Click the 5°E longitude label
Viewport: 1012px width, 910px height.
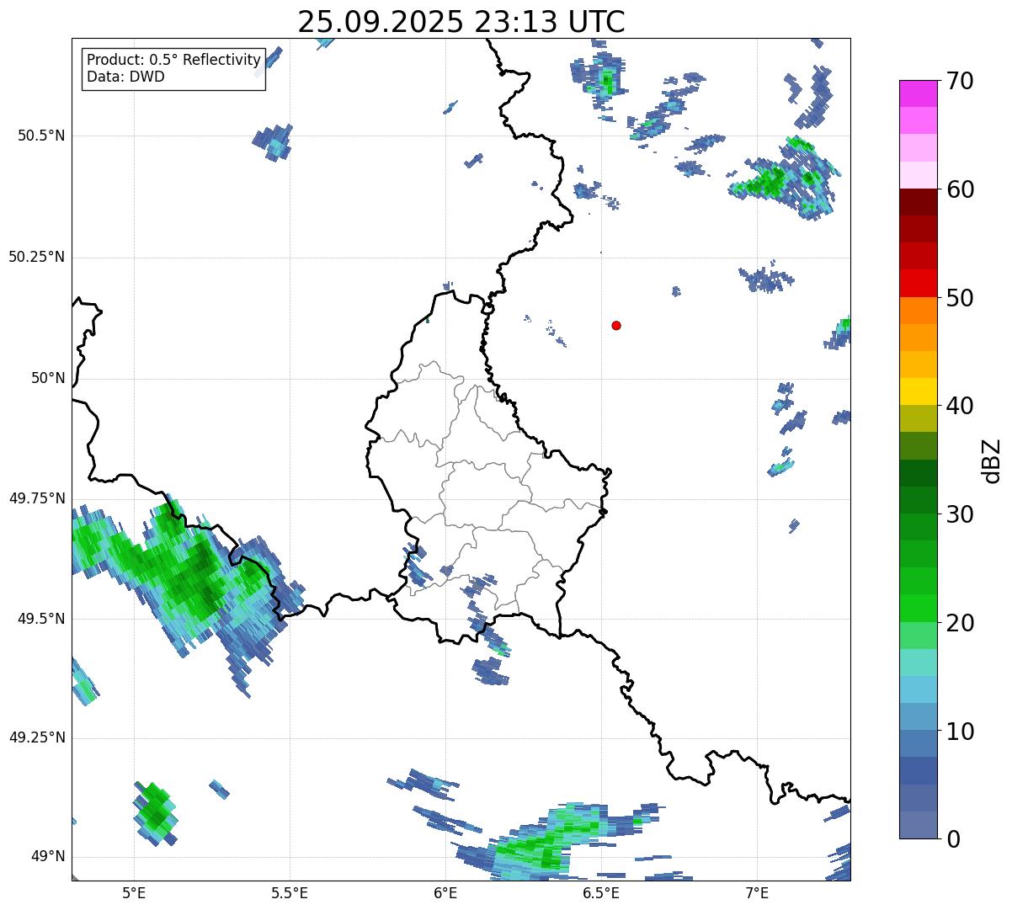(134, 892)
